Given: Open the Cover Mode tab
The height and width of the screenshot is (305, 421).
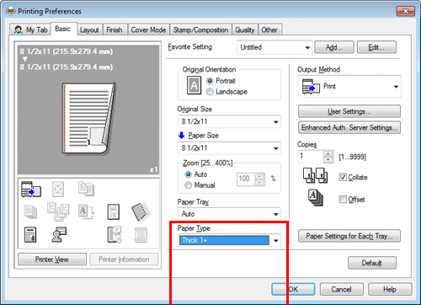Looking at the screenshot, I should pos(148,29).
